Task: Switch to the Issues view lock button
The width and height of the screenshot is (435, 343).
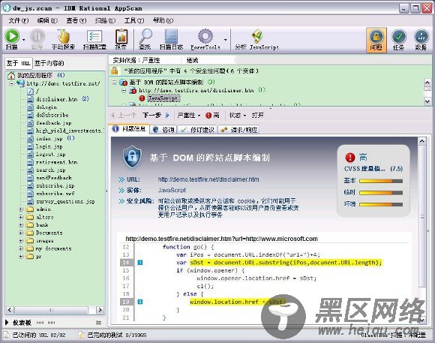Action: tap(376, 40)
